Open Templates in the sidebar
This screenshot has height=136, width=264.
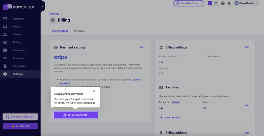click(x=20, y=66)
